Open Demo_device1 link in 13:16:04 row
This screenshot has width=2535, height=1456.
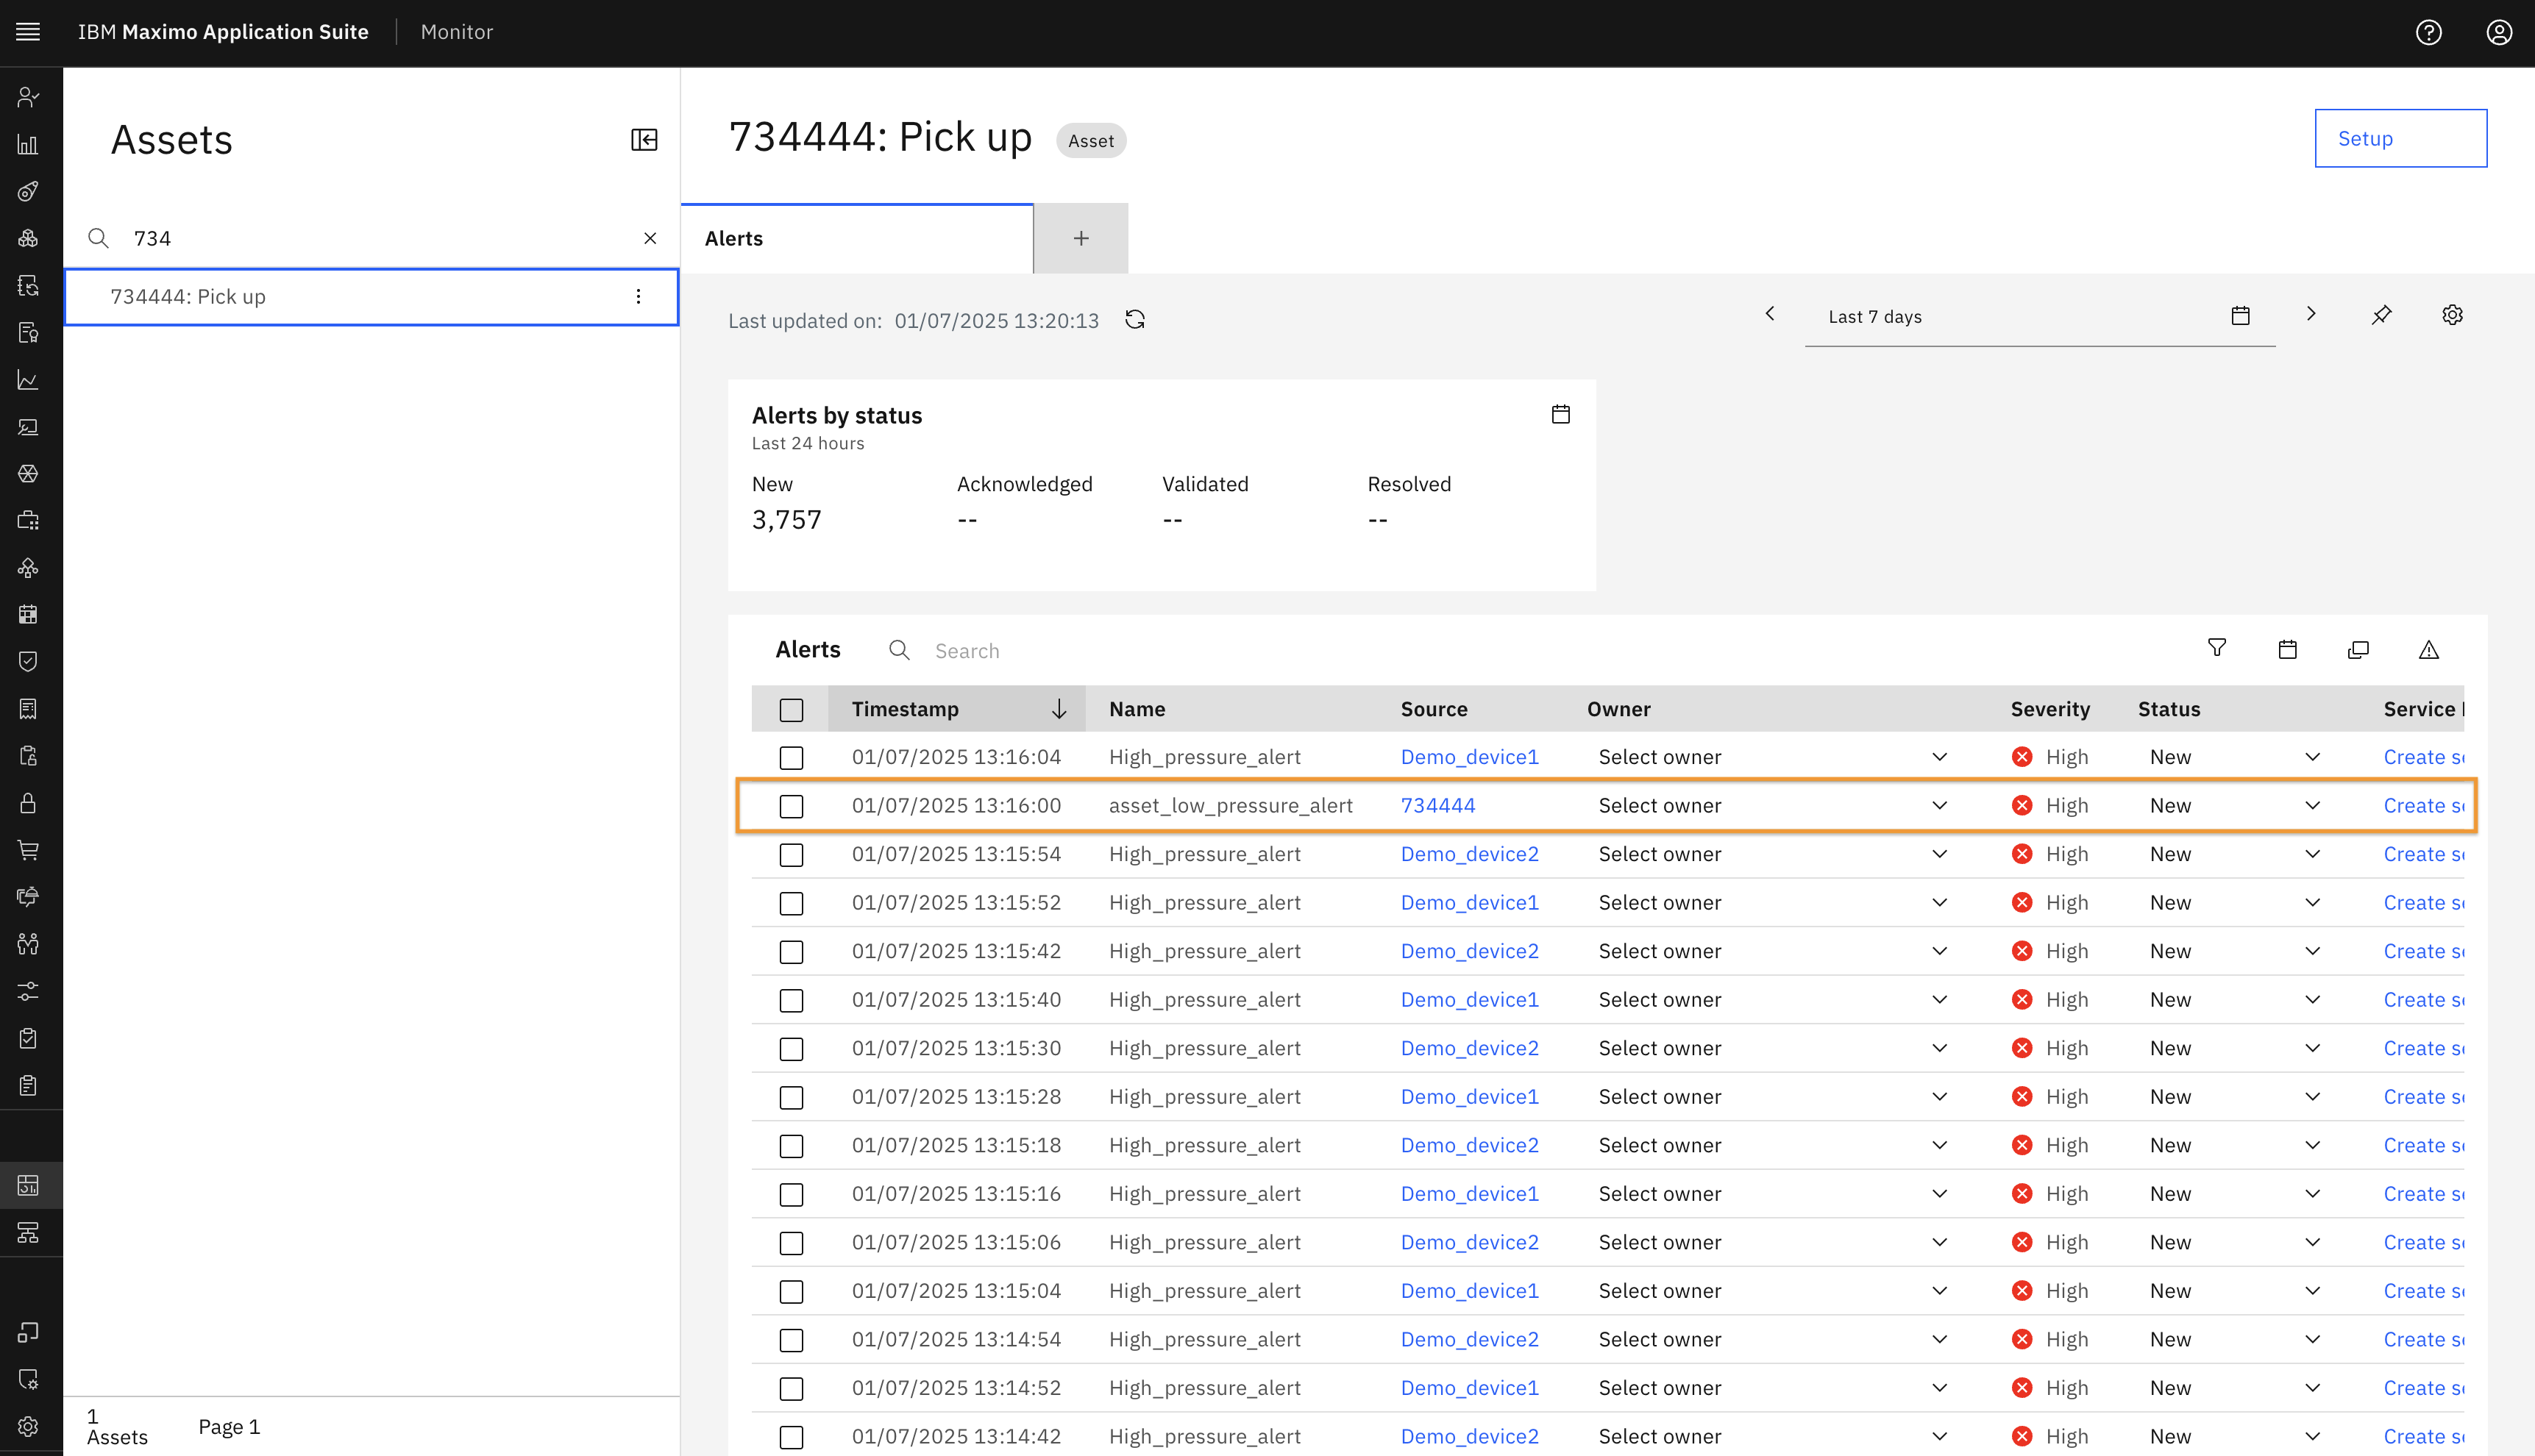(x=1470, y=757)
